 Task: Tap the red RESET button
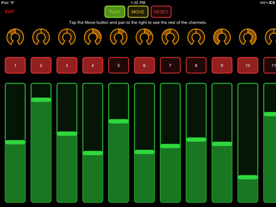[x=161, y=12]
